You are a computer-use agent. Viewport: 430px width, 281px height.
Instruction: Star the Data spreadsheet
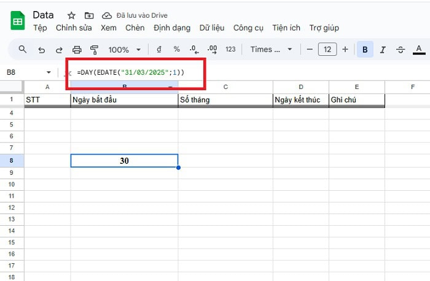click(x=71, y=15)
